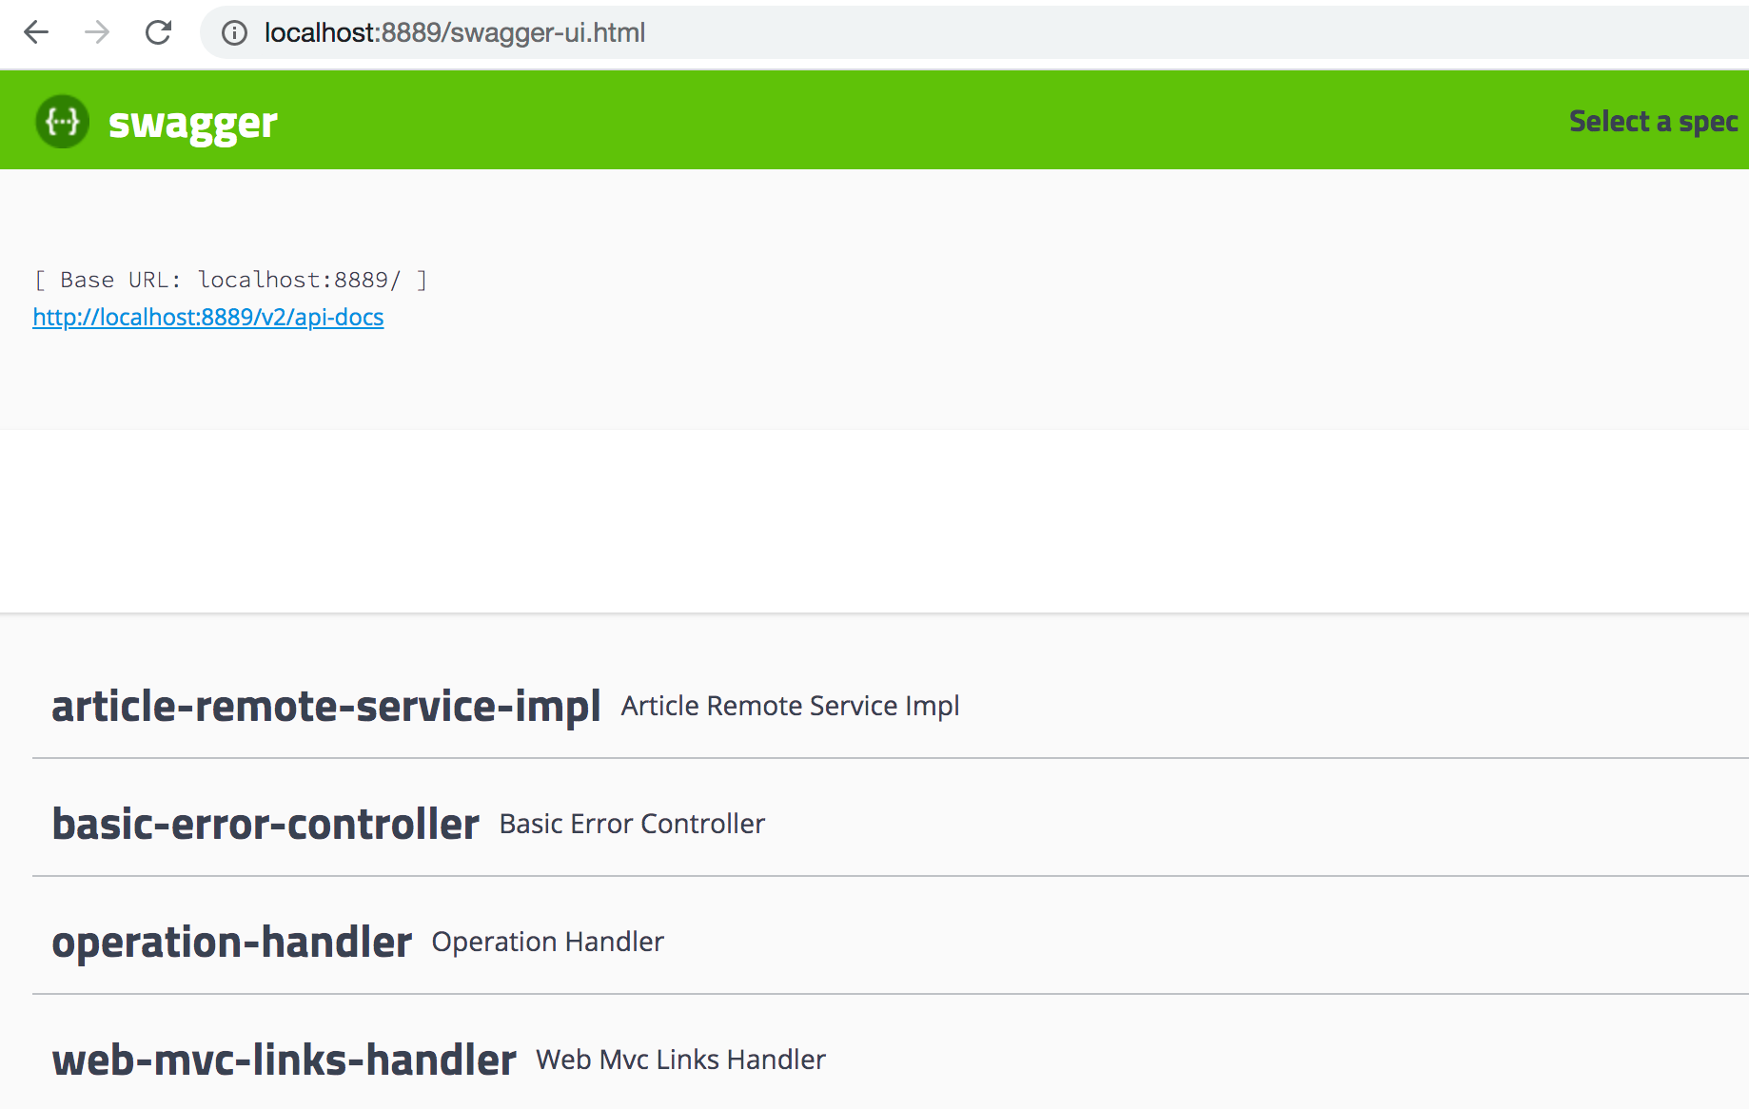This screenshot has height=1109, width=1749.
Task: Click the Operation Handler description text
Action: click(547, 942)
